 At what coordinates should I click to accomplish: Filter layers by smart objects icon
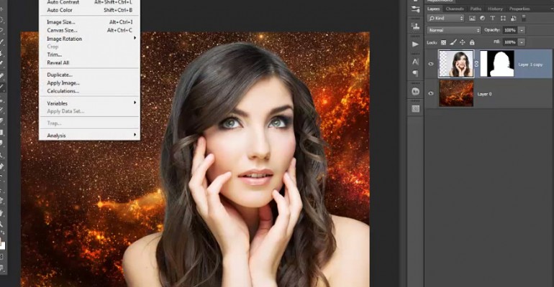point(514,19)
